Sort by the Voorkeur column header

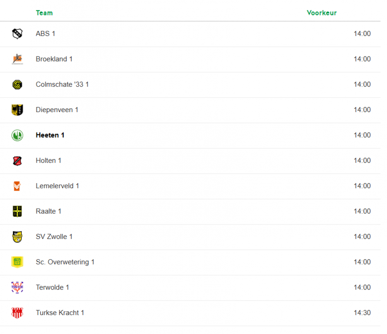click(x=322, y=13)
